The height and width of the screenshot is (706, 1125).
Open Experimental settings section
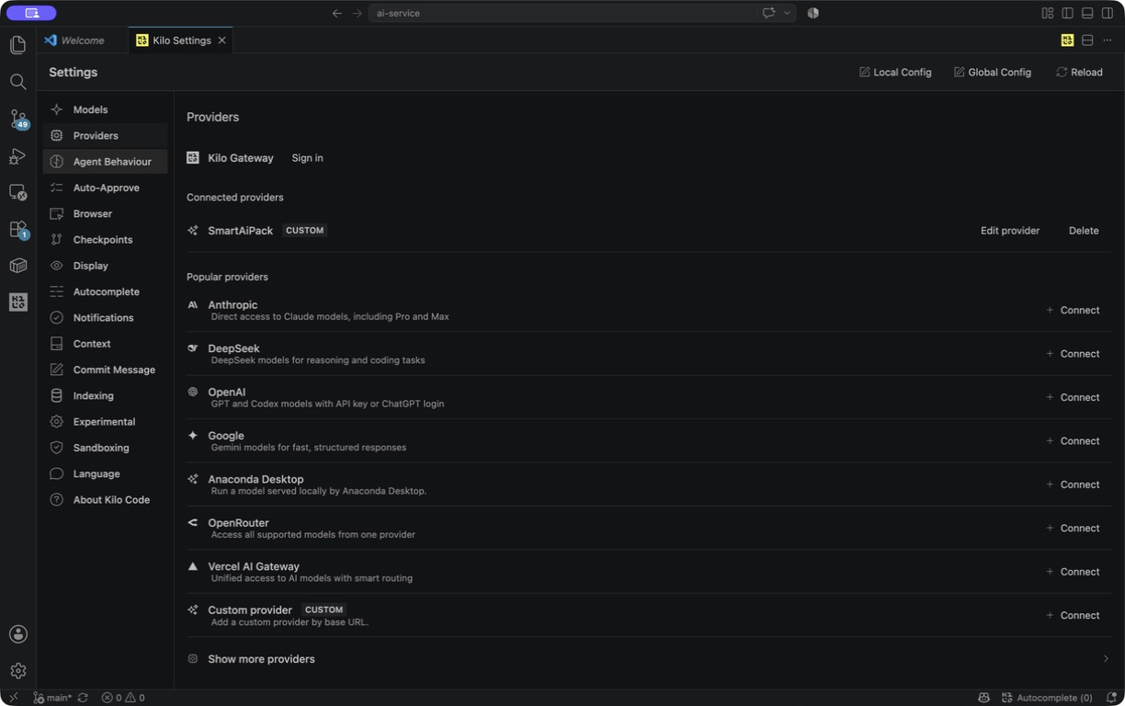pyautogui.click(x=105, y=422)
